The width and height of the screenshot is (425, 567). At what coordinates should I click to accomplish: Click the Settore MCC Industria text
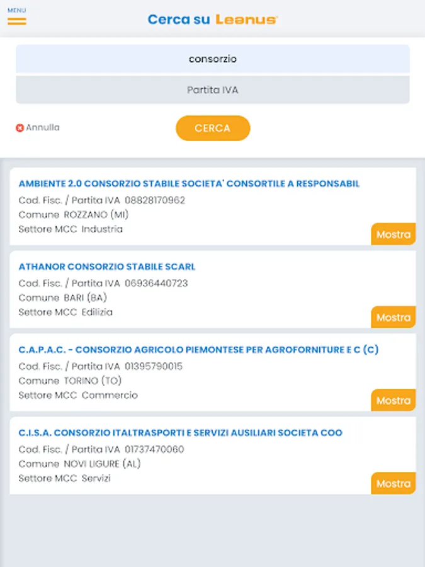pos(71,229)
